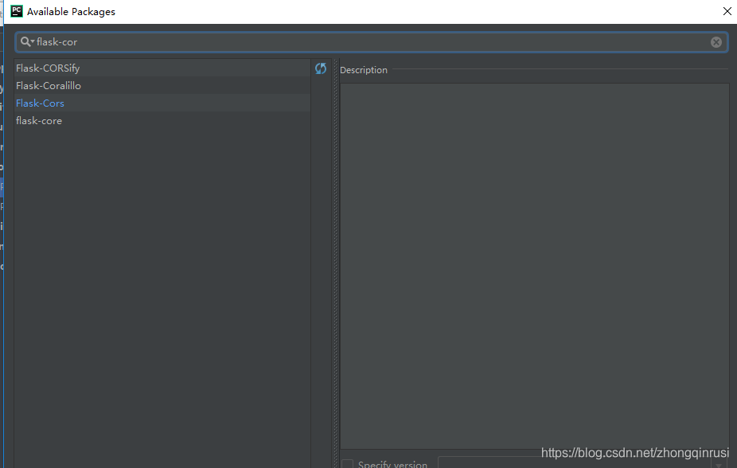Click the Description section header

[363, 69]
